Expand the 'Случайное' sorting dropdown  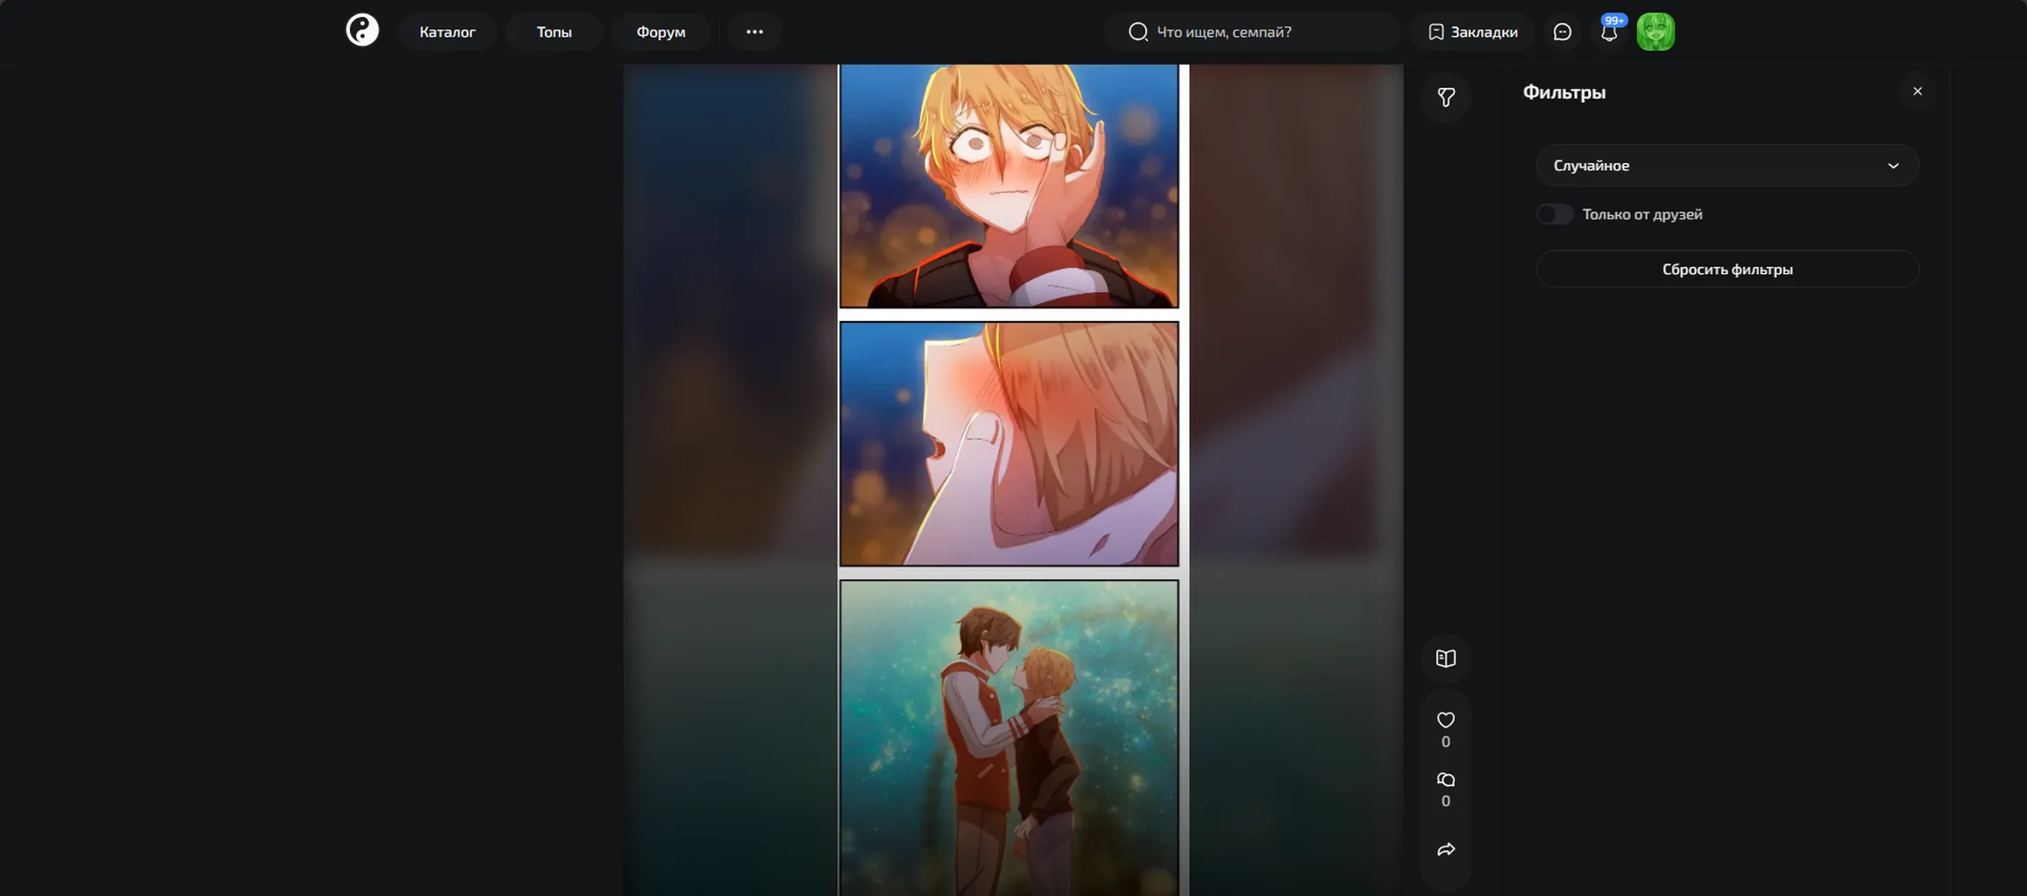(1727, 166)
